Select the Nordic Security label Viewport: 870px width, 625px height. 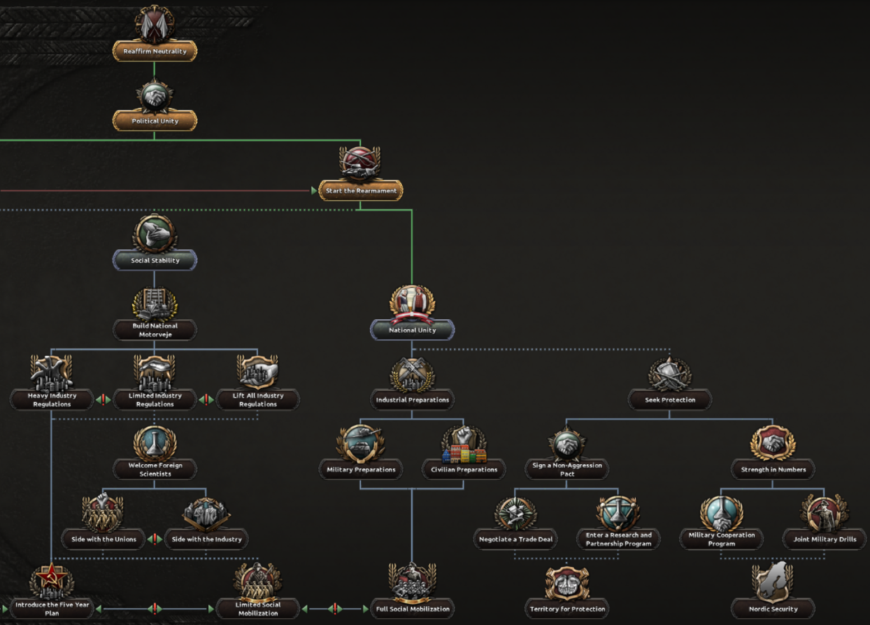[773, 609]
